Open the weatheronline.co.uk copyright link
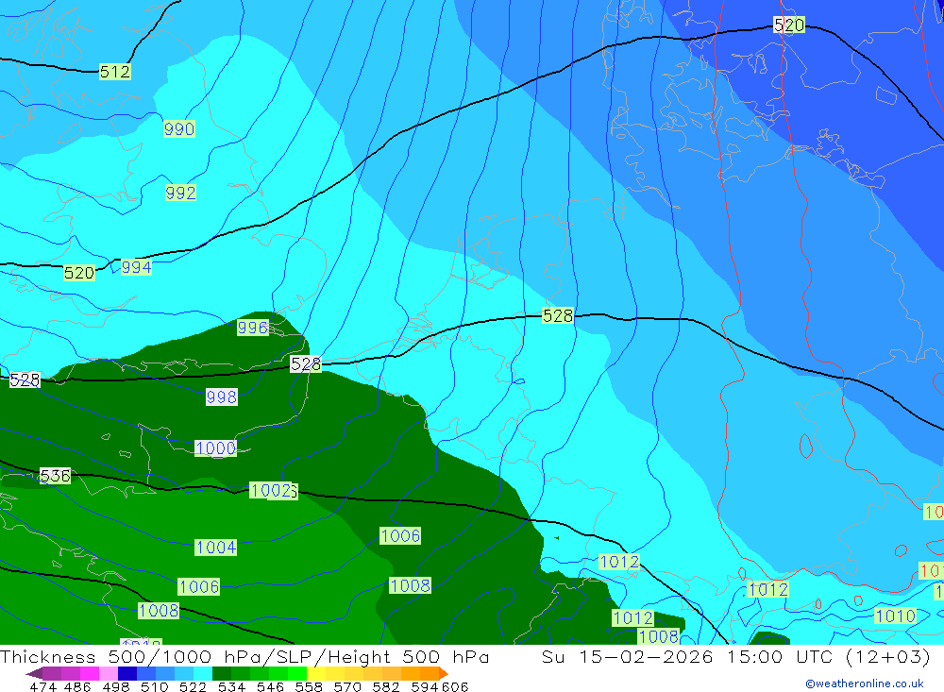 [x=864, y=684]
